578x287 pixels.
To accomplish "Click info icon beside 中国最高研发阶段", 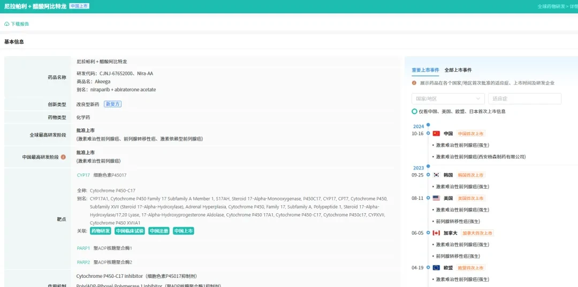I will point(63,157).
